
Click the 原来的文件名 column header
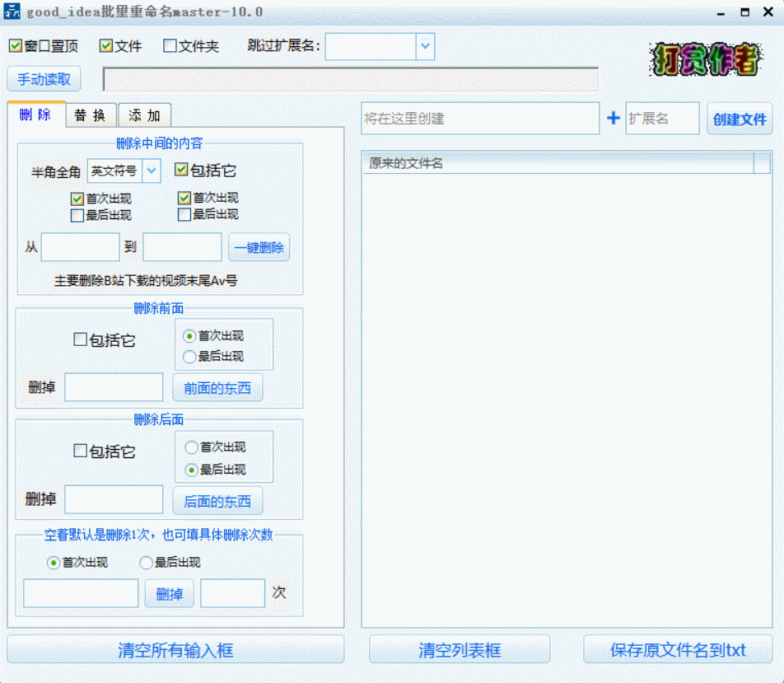[x=558, y=164]
